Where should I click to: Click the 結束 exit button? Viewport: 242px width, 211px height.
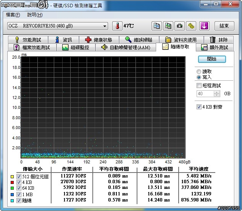(x=224, y=26)
